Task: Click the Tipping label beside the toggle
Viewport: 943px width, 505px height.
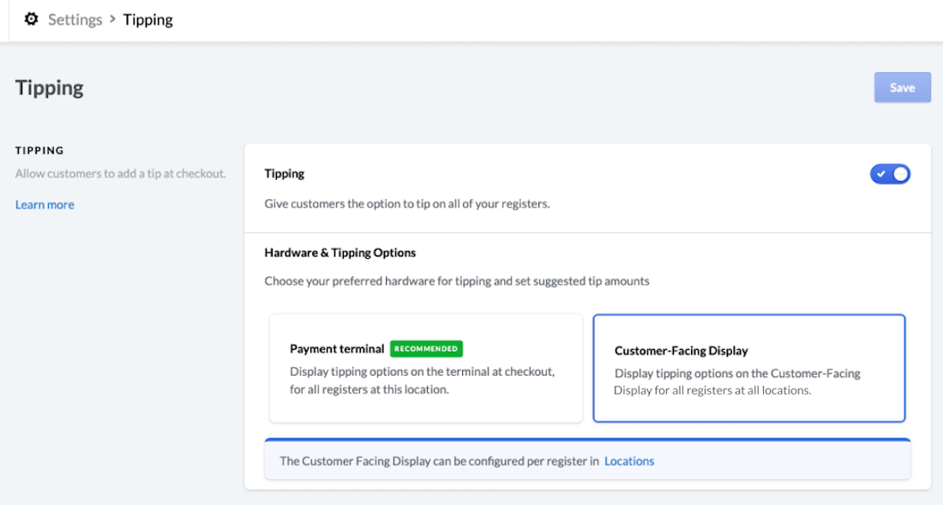Action: [x=285, y=174]
